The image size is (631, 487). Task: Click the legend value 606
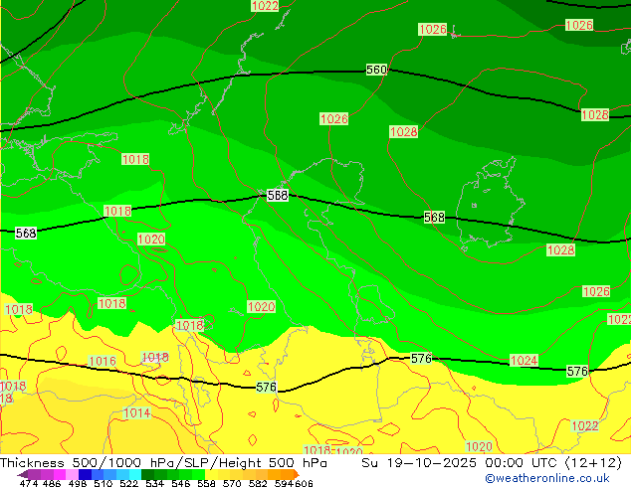(304, 483)
